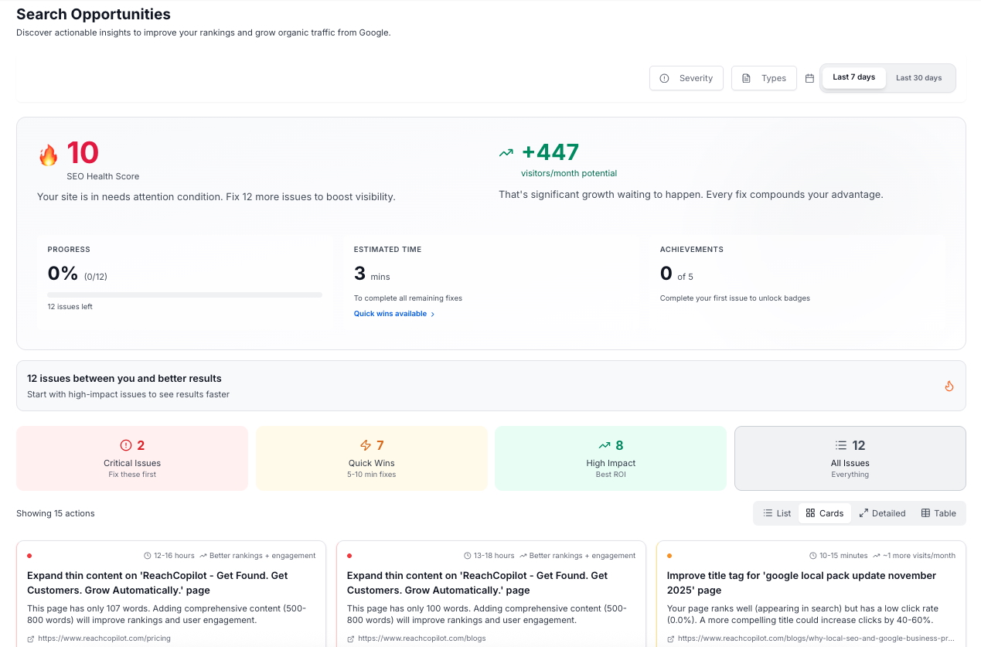Select the Cards view tab
This screenshot has width=981, height=647.
824,512
